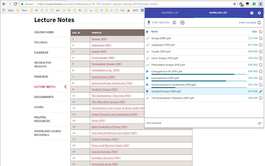Click the edit pencil for Quotient Groups
265x166 pixels.
coord(260,91)
